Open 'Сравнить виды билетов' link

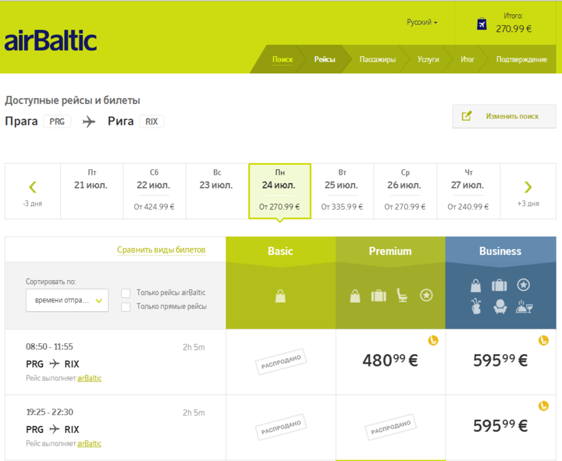point(161,249)
